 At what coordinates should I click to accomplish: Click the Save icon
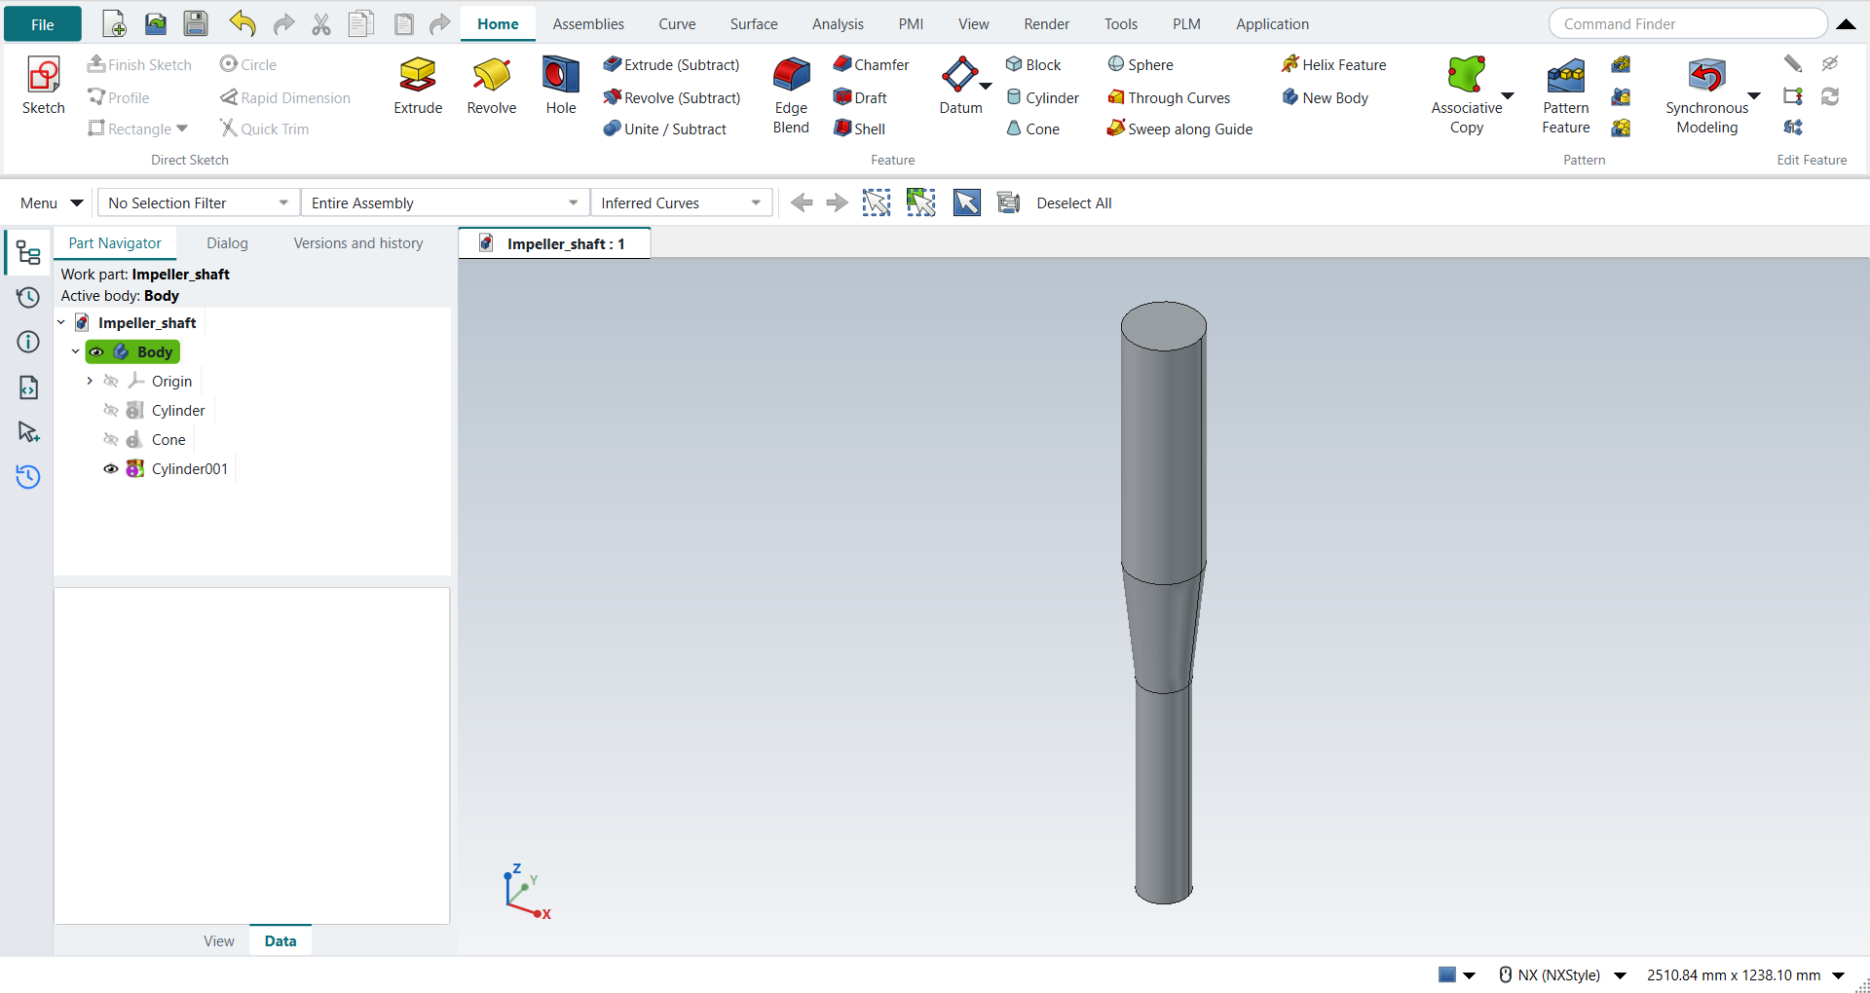click(x=196, y=23)
